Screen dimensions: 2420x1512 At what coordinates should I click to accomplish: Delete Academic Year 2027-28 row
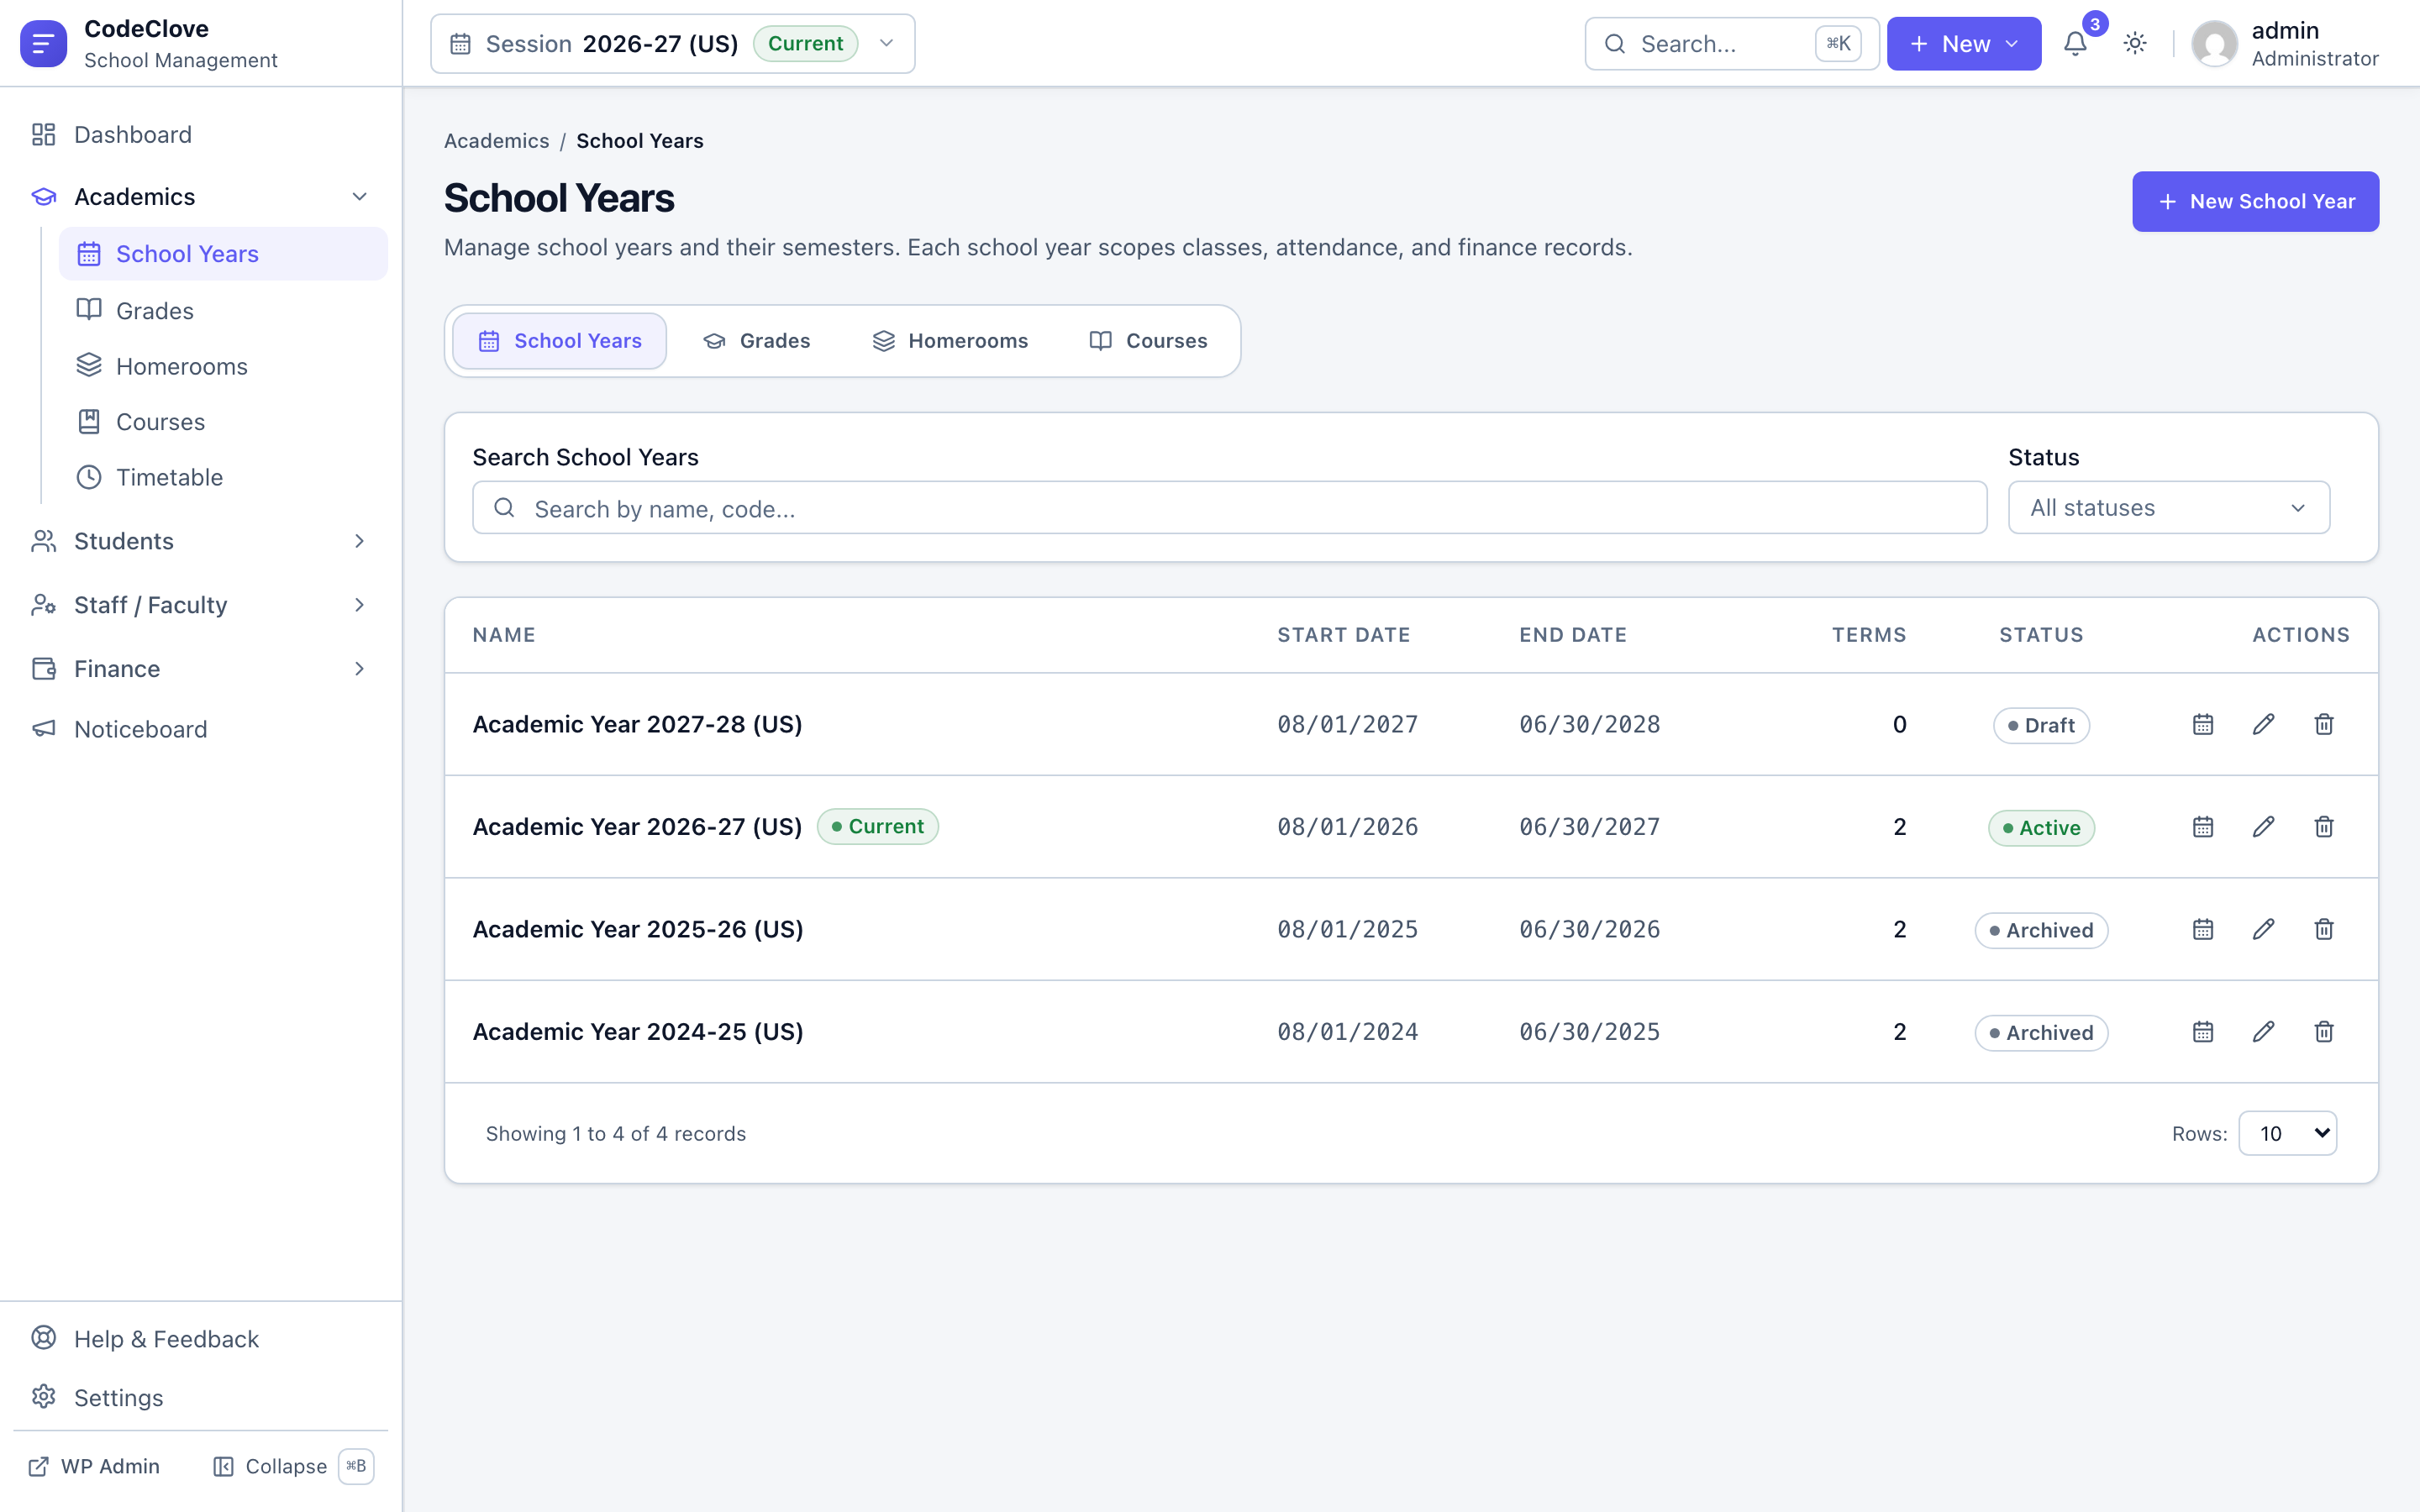click(2324, 724)
